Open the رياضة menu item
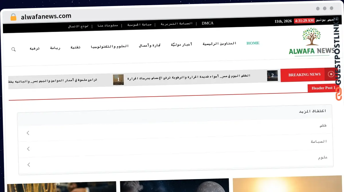 coord(55,48)
